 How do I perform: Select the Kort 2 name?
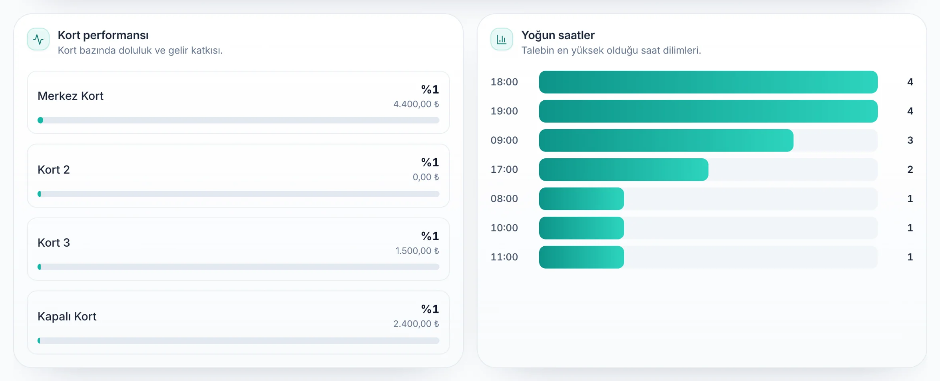(x=54, y=170)
